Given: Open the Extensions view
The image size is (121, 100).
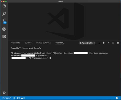Looking at the screenshot, I should tap(4, 36).
